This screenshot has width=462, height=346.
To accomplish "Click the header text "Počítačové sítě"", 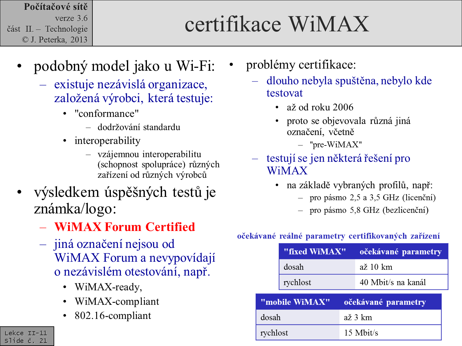I will (56, 7).
